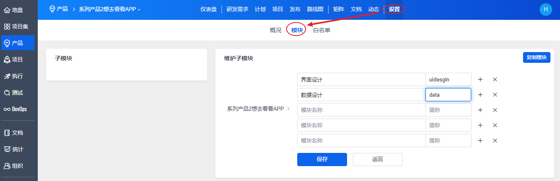Click the 简称 field containing uidesgin
The width and height of the screenshot is (560, 181).
click(448, 79)
